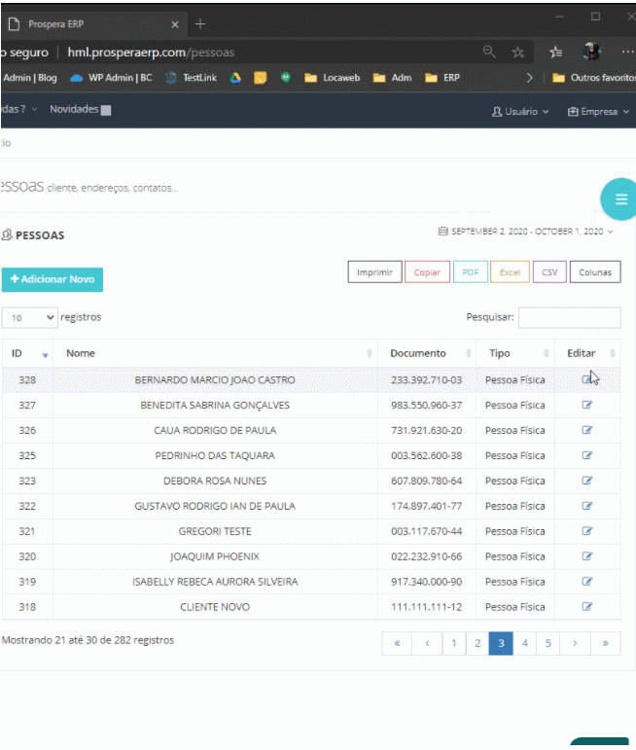
Task: Open the teal floating hamburger menu button
Action: 619,199
